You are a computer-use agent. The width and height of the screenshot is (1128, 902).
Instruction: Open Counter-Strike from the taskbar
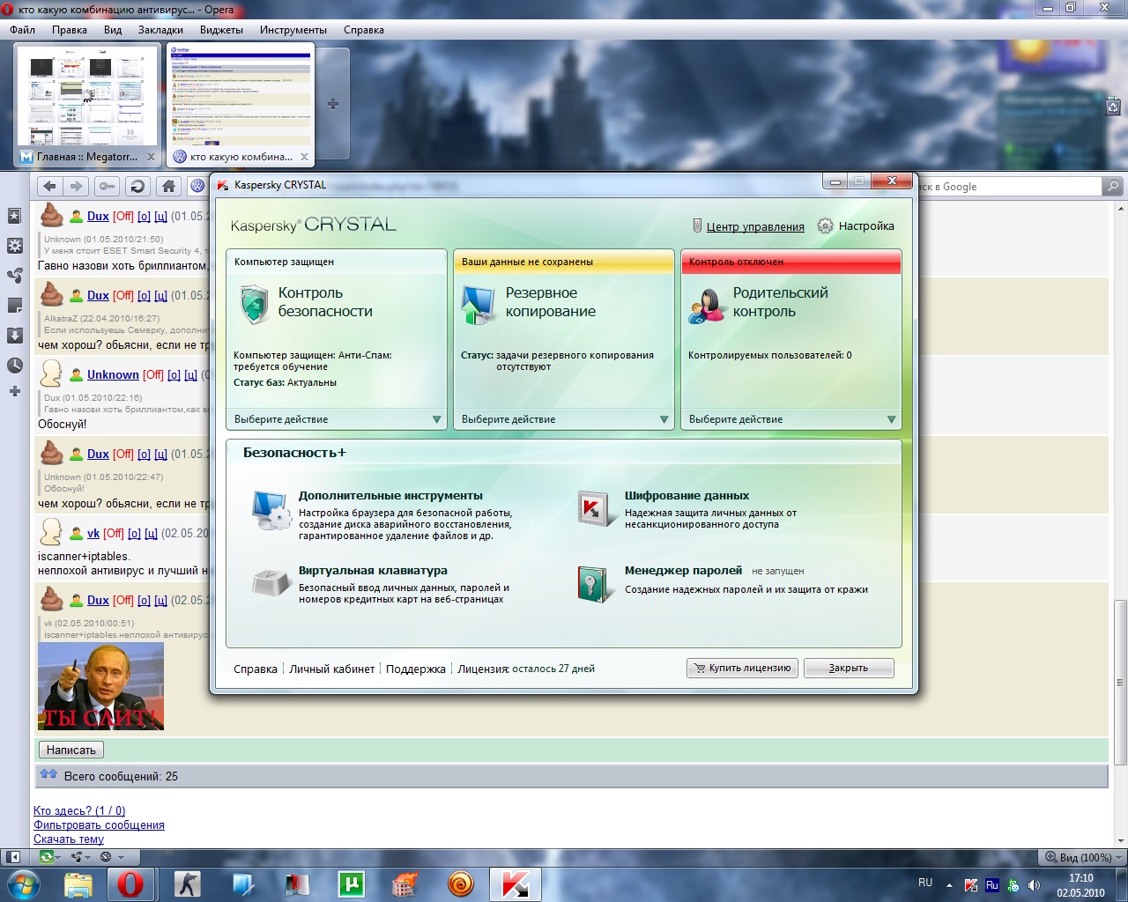tap(188, 884)
